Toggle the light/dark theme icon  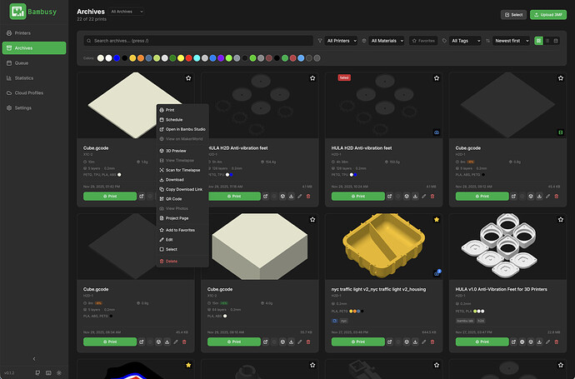[x=59, y=373]
